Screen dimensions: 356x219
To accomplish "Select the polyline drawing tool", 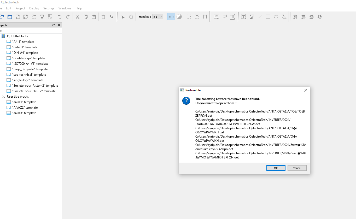I will (284, 17).
